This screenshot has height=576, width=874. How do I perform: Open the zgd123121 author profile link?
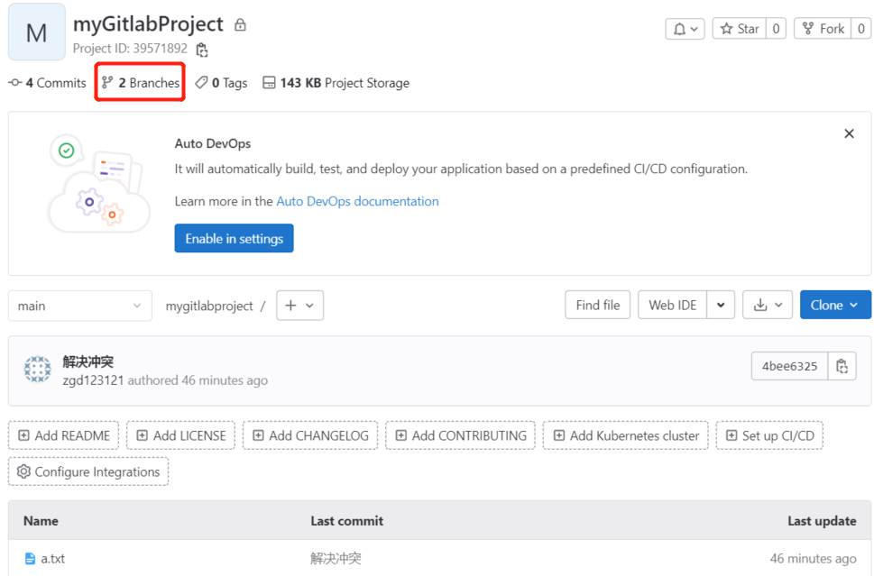[x=93, y=380]
